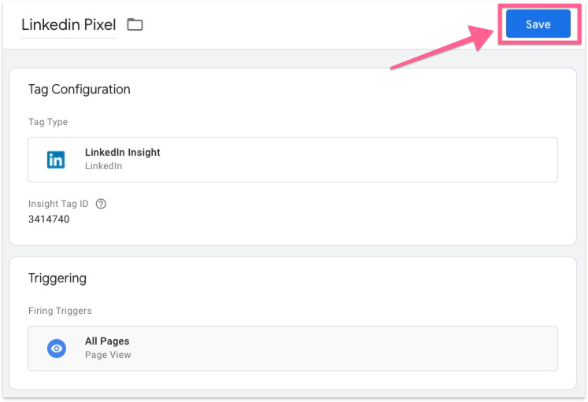Click the Tag Configuration heading

click(x=79, y=90)
